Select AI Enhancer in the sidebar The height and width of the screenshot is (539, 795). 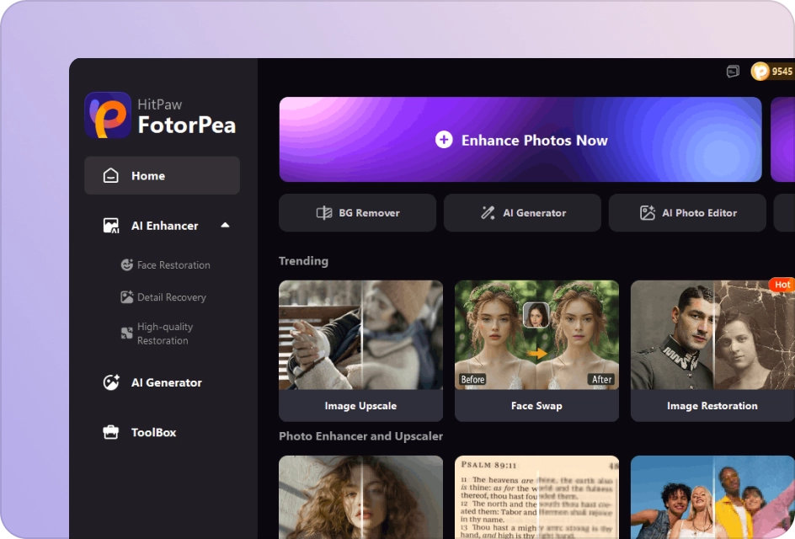(x=164, y=226)
